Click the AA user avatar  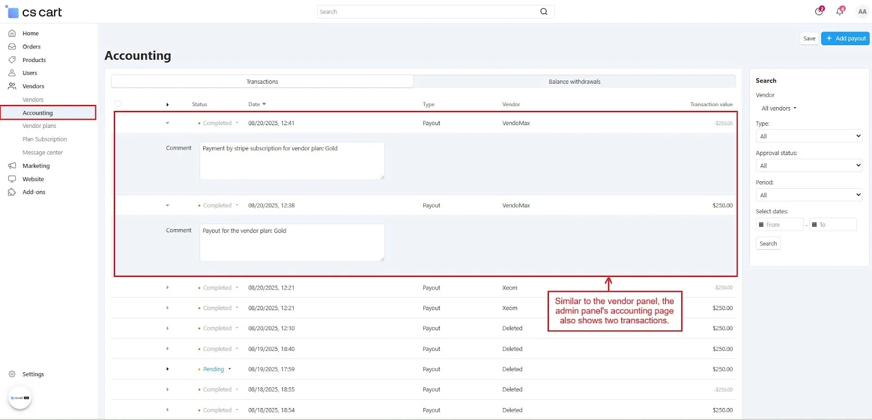[862, 11]
